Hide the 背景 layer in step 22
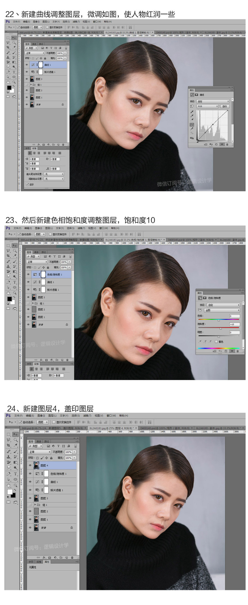 [27, 105]
